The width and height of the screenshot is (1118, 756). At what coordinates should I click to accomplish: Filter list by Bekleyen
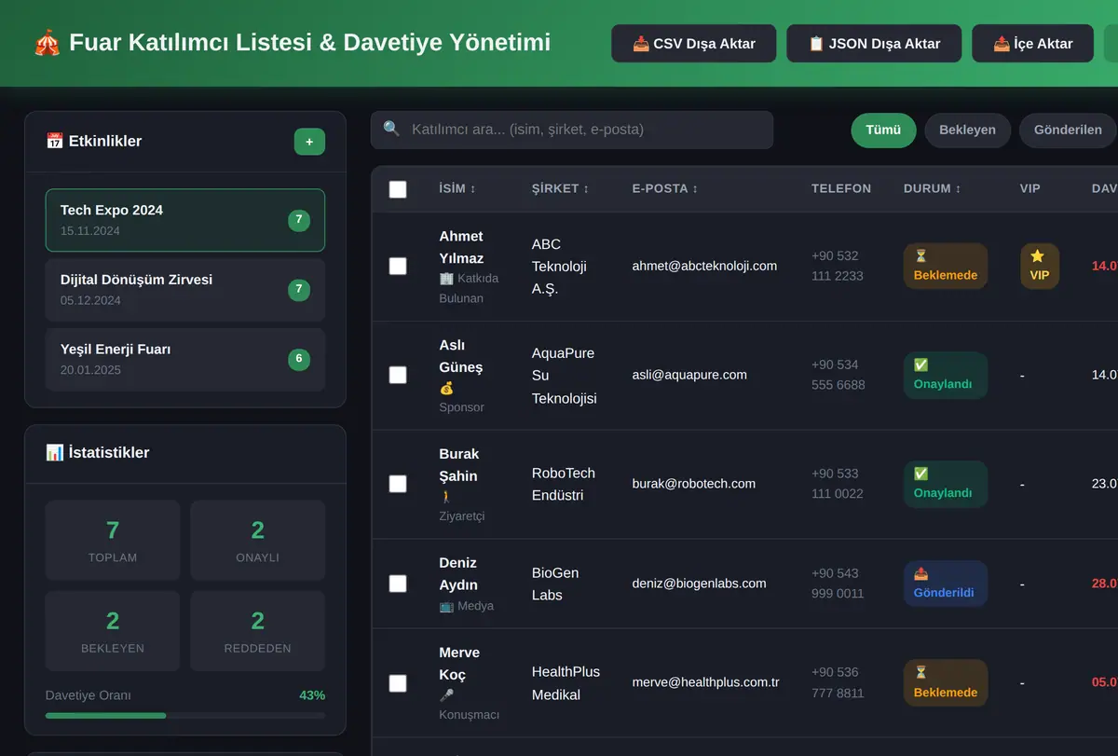click(x=967, y=131)
